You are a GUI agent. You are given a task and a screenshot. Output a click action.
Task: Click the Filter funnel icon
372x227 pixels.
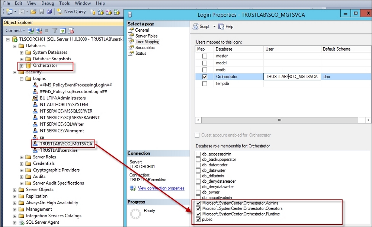(x=55, y=31)
